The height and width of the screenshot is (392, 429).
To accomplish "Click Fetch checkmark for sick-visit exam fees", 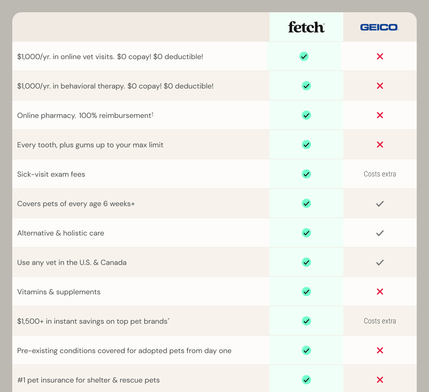I will [x=306, y=174].
